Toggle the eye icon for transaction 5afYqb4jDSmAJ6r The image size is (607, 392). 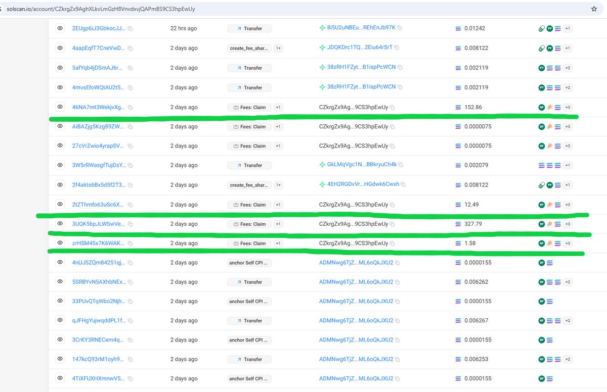click(x=60, y=67)
